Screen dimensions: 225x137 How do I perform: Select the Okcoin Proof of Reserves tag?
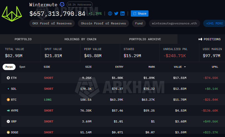(103, 23)
